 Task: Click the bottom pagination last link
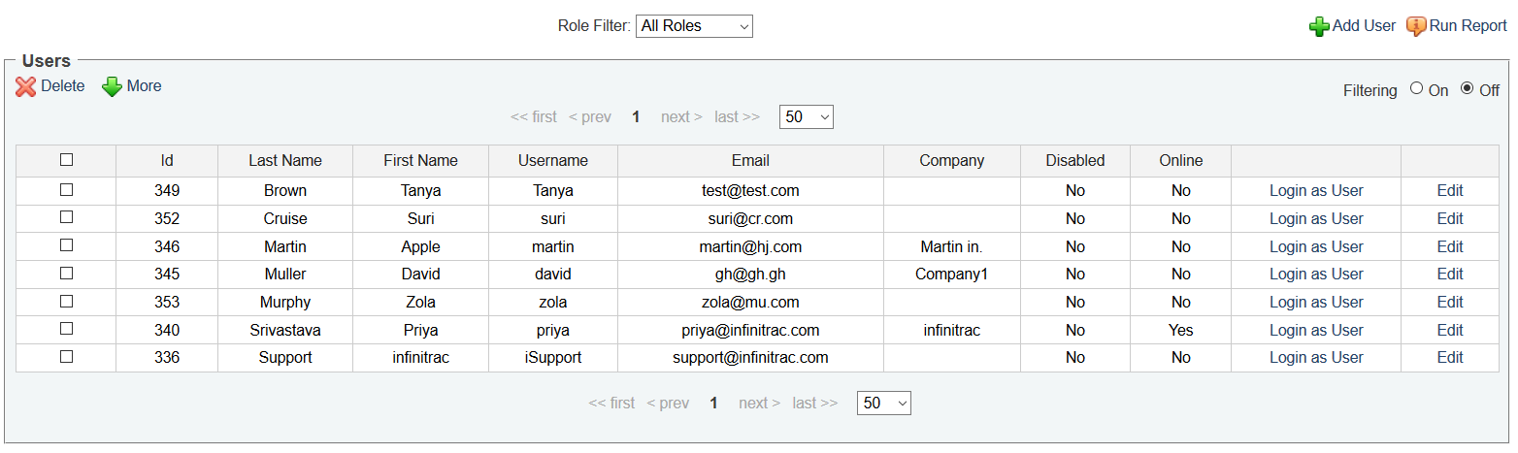(814, 404)
